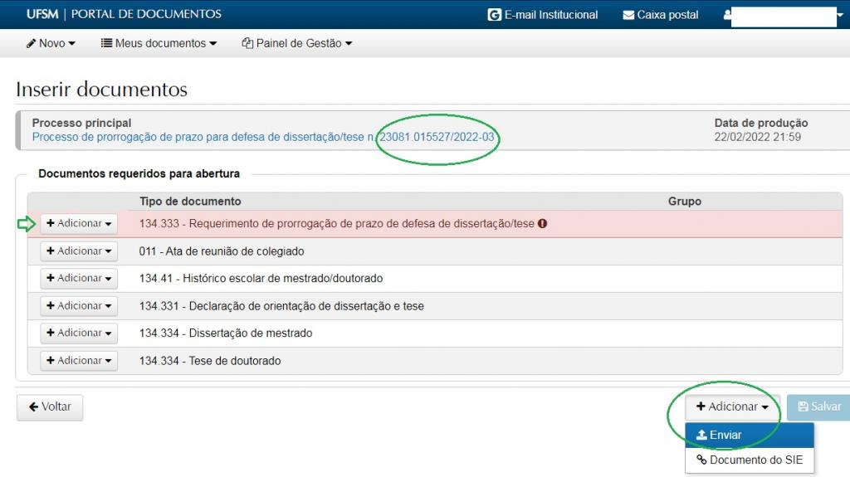Click the bottom Adicionar dropdown button

pyautogui.click(x=732, y=406)
